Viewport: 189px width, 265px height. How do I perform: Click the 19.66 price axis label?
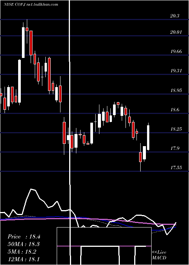tap(176, 51)
